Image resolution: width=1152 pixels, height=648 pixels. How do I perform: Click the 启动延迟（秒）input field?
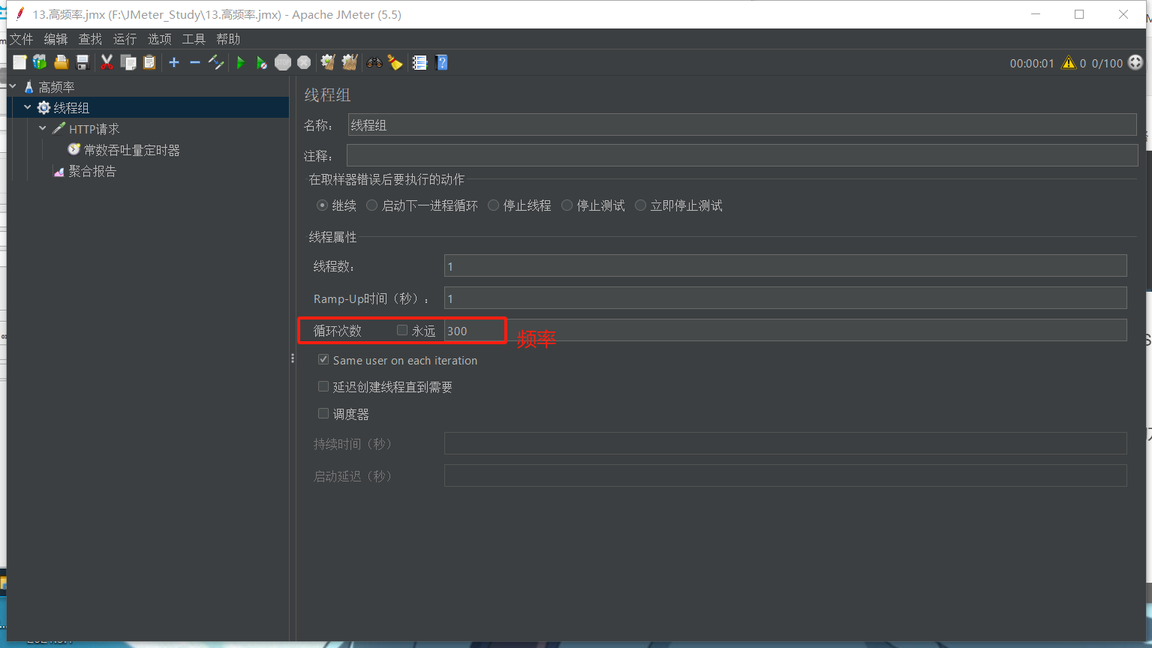click(786, 475)
